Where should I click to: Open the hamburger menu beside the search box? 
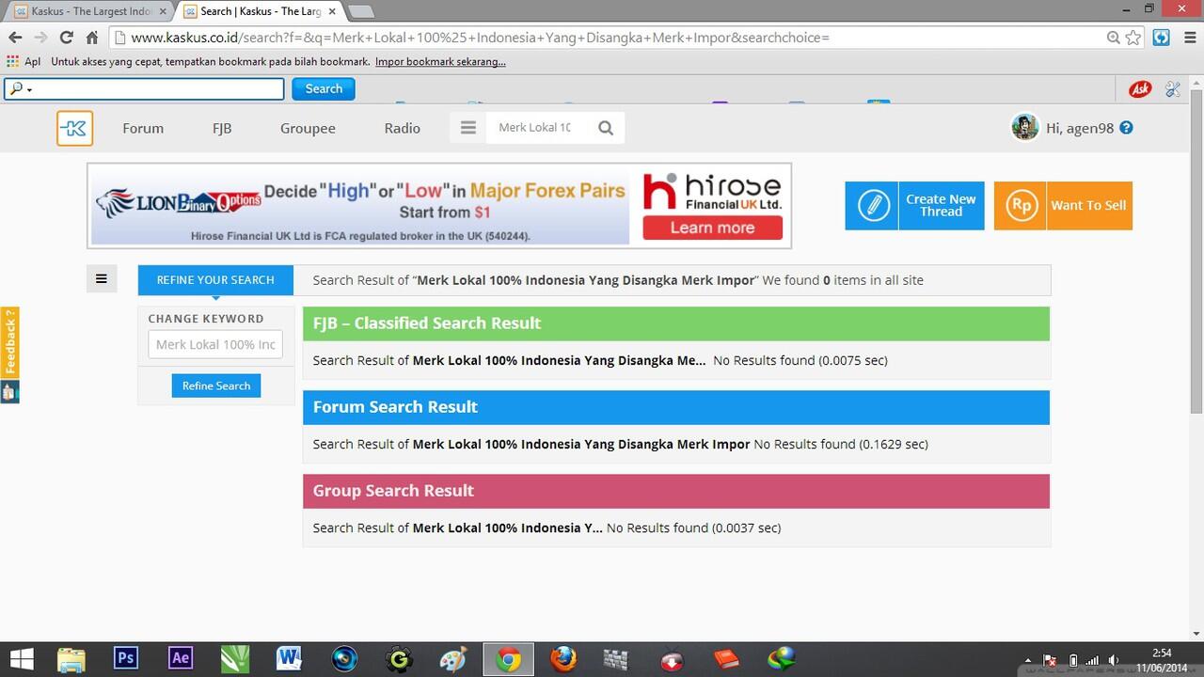coord(467,128)
